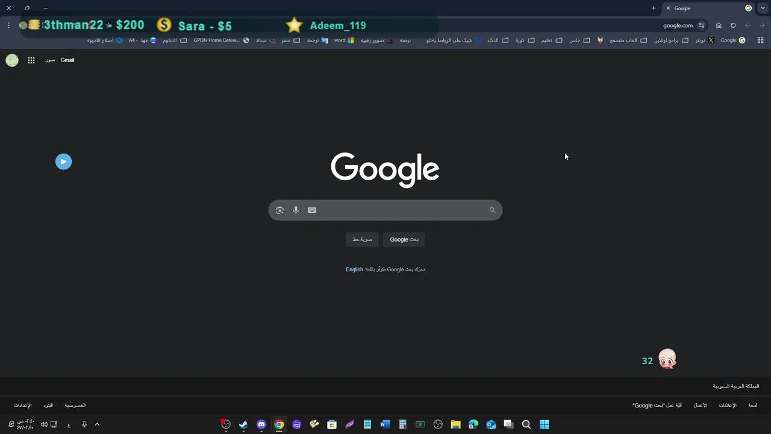Screen dimensions: 771x434
Task: Open the تويتر (X) bookmark
Action: [705, 40]
